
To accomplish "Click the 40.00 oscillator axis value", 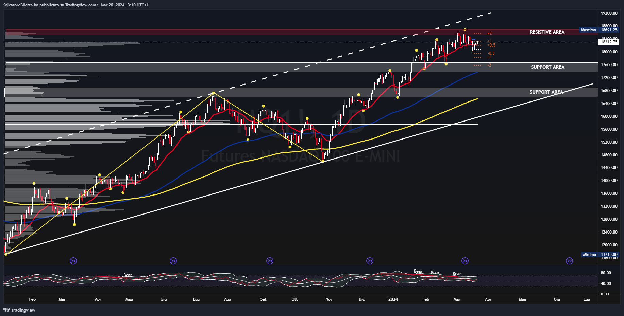I will pyautogui.click(x=606, y=284).
